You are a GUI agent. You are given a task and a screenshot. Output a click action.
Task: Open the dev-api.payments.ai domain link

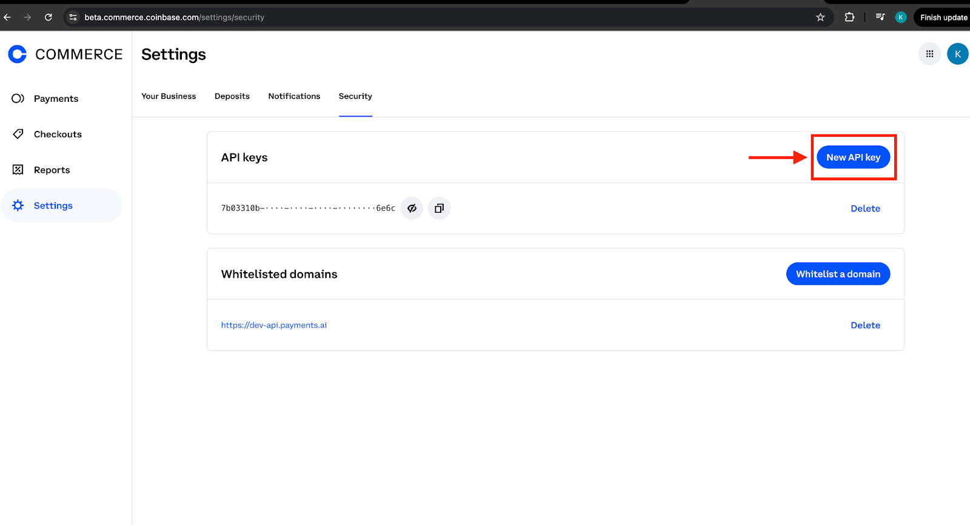274,326
